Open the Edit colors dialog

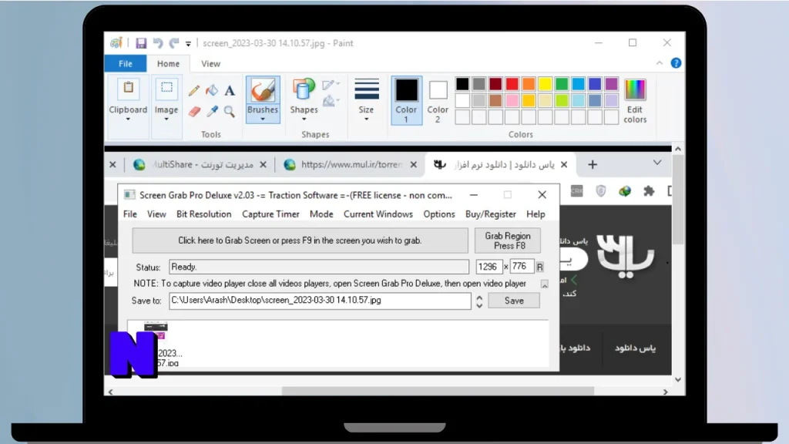pos(635,101)
